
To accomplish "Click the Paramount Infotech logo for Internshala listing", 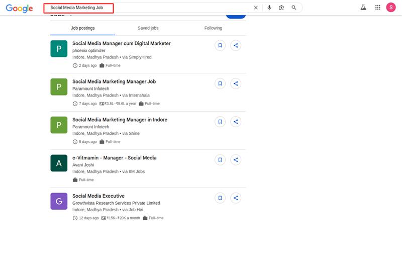I will 59,87.
